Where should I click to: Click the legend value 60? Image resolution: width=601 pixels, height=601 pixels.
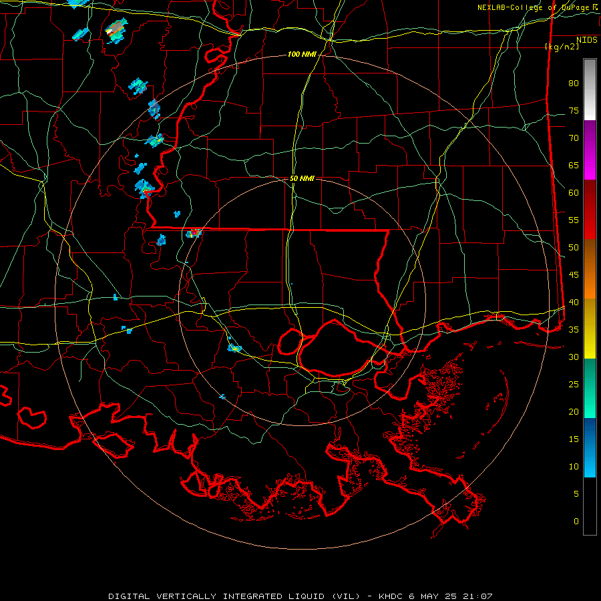pos(574,193)
